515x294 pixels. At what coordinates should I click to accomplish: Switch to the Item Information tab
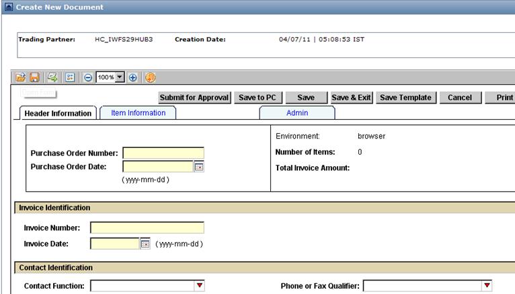pos(138,113)
